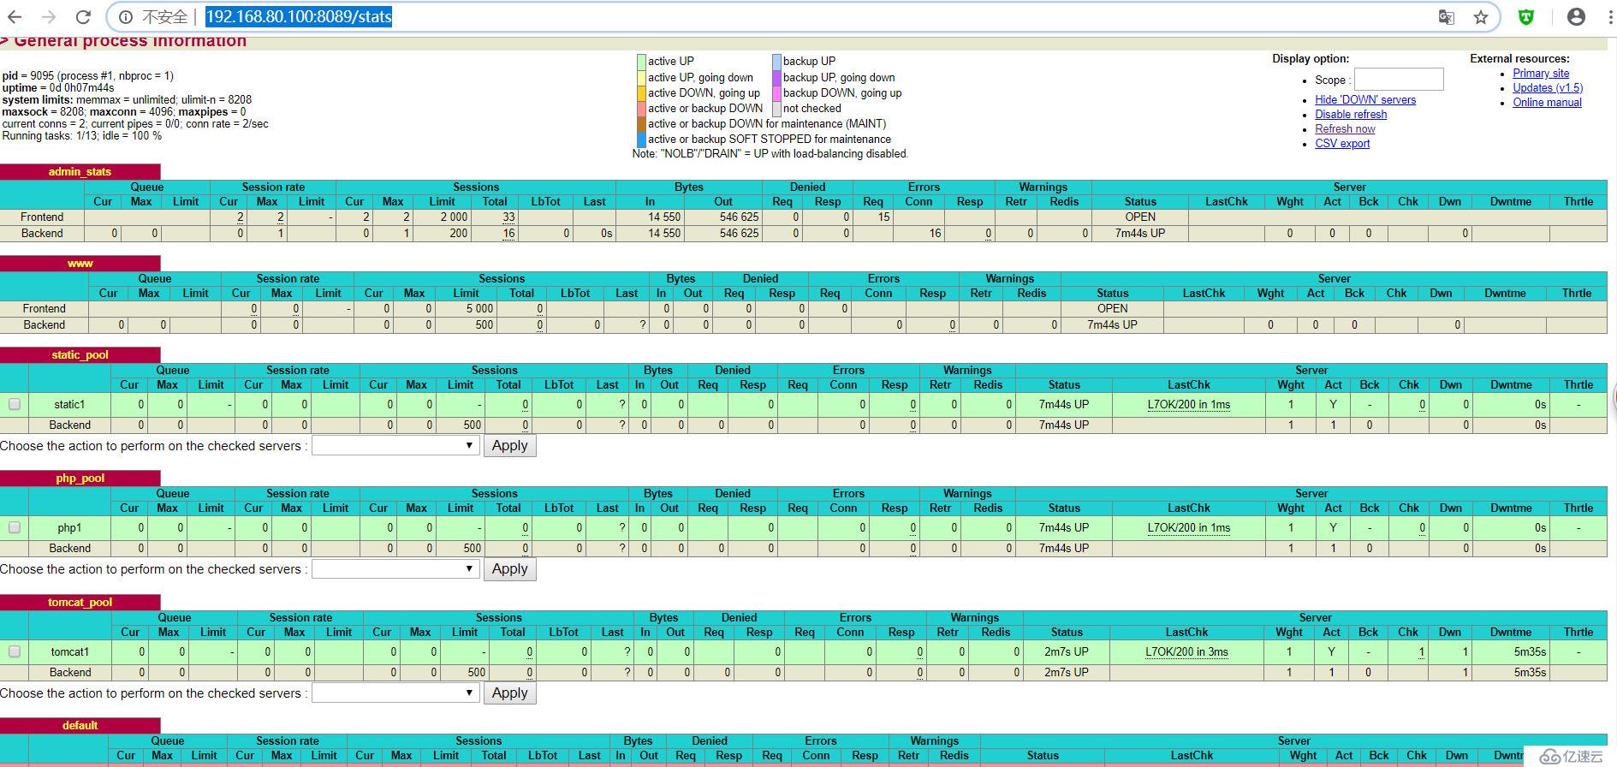Open Hide 'DOWN' servers link
The height and width of the screenshot is (767, 1617).
1365,100
